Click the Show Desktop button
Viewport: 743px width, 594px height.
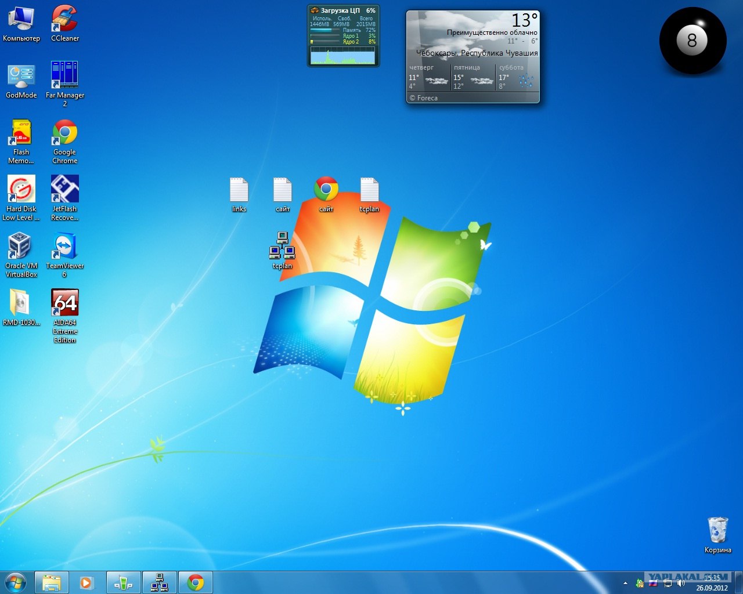pos(738,582)
